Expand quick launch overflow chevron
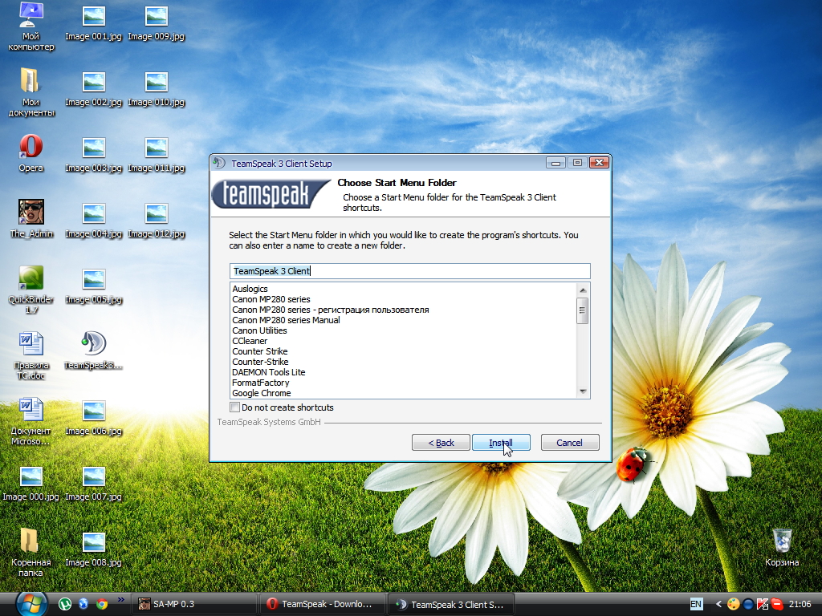The image size is (822, 616). point(121,600)
